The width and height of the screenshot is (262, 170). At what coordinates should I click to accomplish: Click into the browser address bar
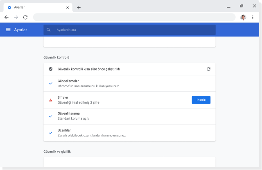tap(134, 17)
